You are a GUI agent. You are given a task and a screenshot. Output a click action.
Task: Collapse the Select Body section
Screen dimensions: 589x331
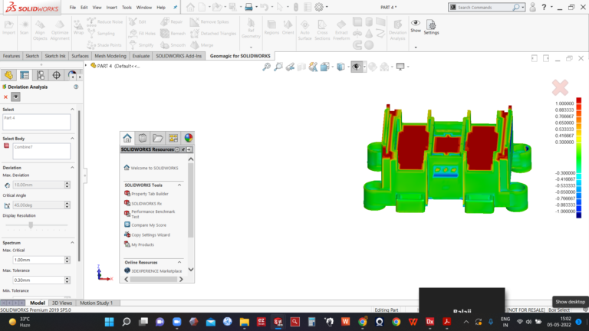(72, 139)
